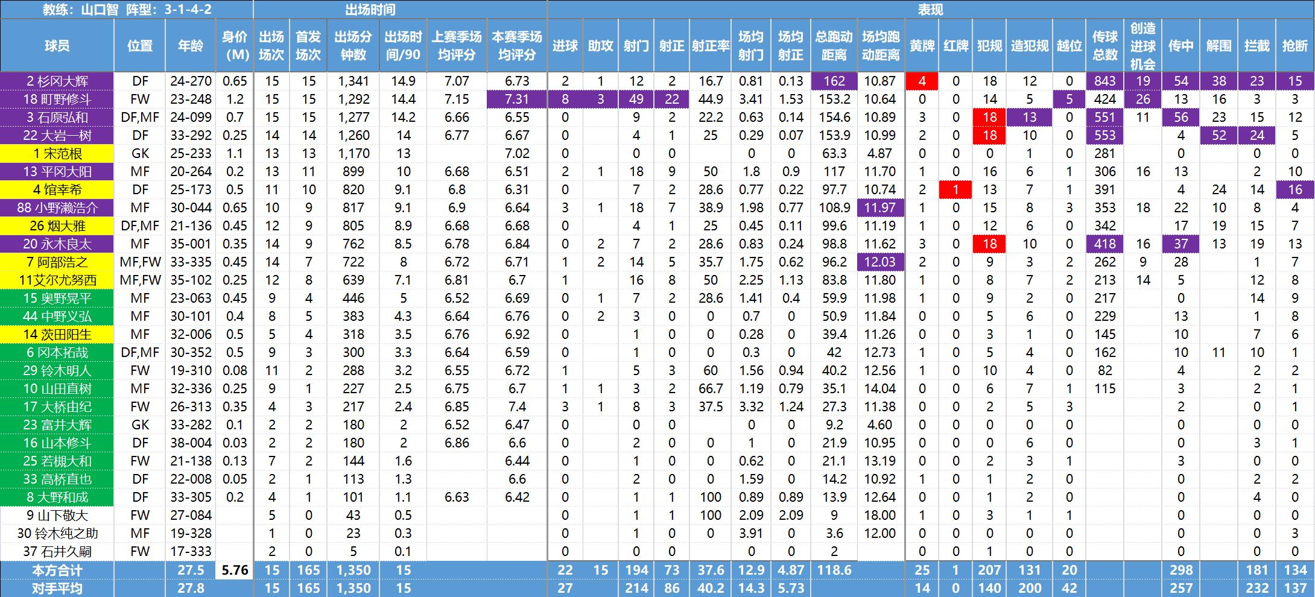Click the "解围" column header

1219,45
